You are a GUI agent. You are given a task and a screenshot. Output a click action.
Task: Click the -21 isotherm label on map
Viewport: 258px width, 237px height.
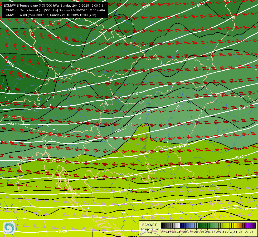tap(237, 149)
